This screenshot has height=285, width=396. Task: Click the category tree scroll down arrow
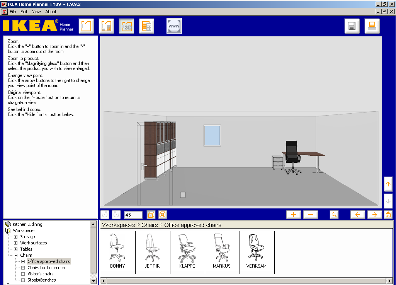tap(93, 281)
